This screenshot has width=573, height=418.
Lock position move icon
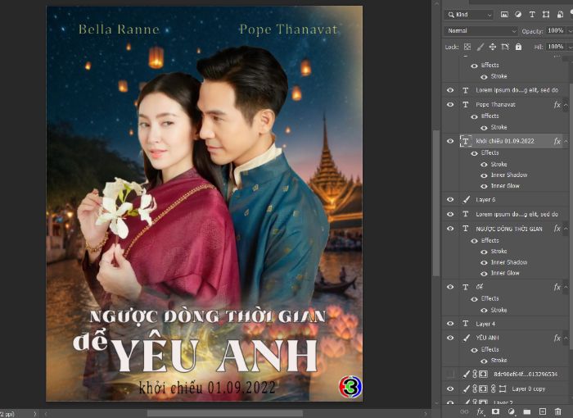click(x=492, y=47)
